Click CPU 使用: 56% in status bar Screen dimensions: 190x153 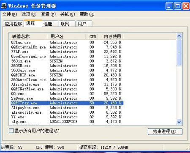pyautogui.click(x=50, y=147)
